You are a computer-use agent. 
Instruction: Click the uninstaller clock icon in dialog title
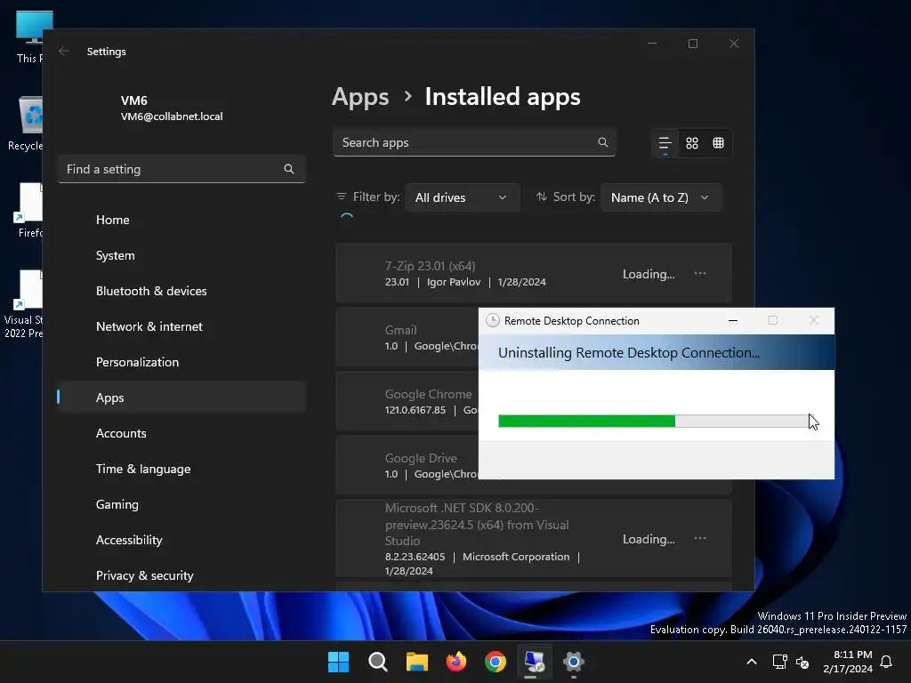click(x=493, y=320)
